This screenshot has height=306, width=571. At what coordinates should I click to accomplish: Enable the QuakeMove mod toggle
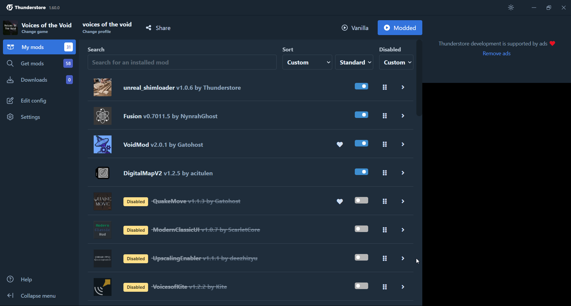tap(362, 200)
